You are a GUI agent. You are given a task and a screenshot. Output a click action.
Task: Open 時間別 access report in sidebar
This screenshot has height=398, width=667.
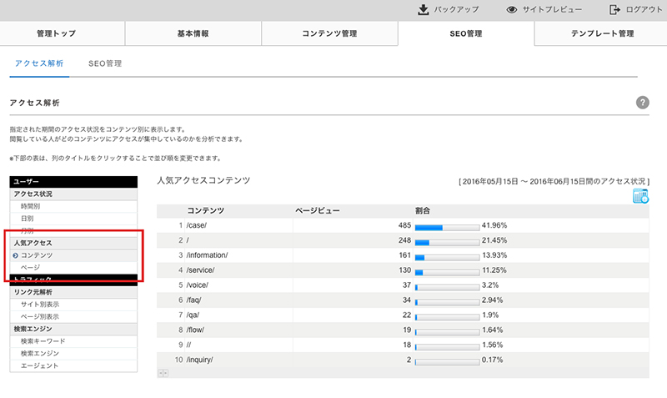(31, 206)
